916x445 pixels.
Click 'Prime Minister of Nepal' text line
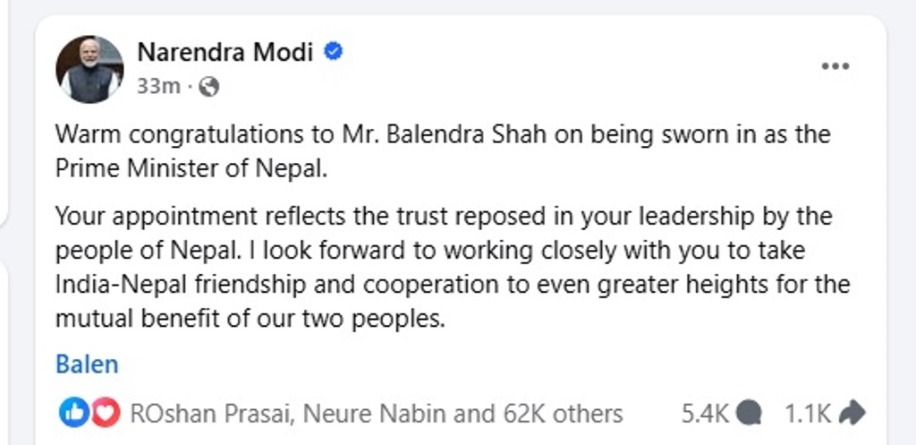[191, 168]
